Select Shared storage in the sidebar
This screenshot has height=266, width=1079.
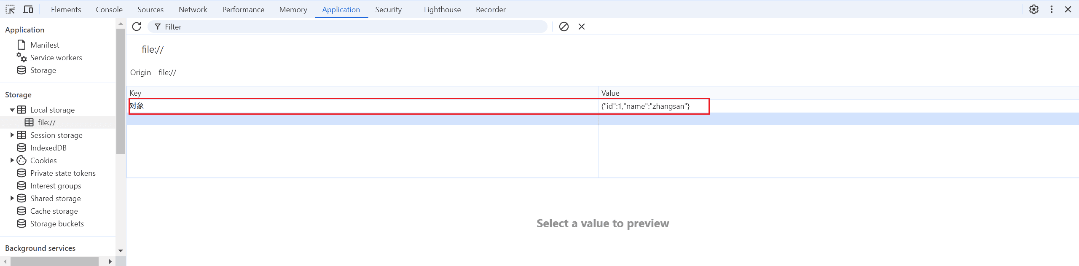point(55,198)
